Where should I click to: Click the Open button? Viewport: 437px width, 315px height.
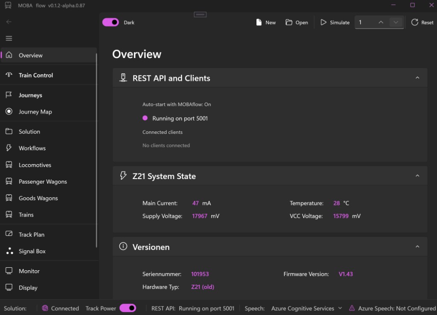[297, 22]
